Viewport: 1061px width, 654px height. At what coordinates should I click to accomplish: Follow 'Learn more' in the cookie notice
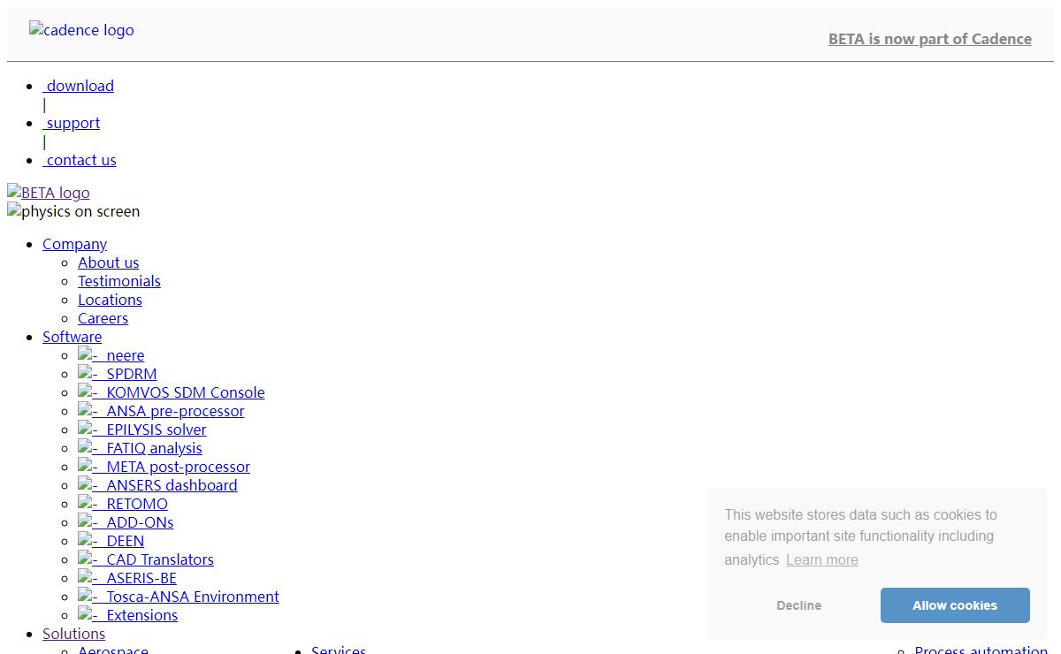tap(822, 559)
